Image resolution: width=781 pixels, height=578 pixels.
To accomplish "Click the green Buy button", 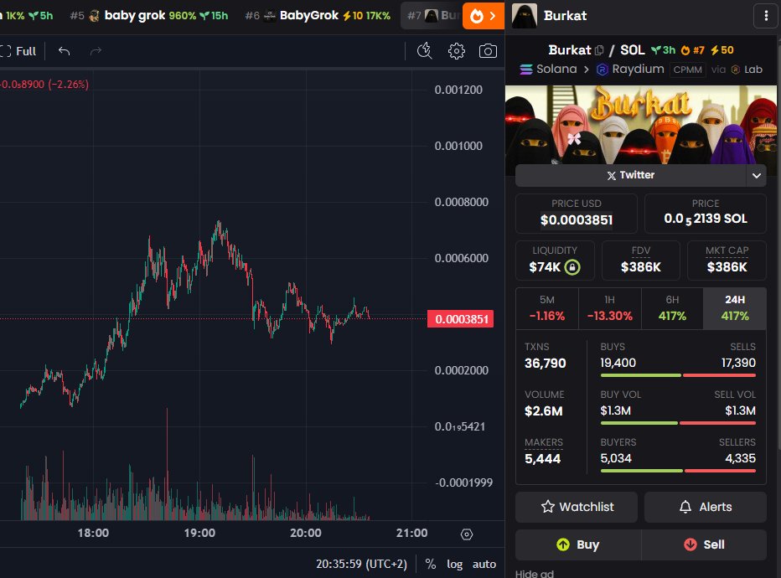I will tap(577, 544).
